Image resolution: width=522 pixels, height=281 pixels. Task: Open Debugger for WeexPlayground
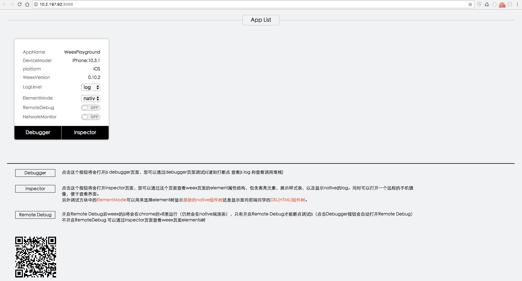[38, 132]
